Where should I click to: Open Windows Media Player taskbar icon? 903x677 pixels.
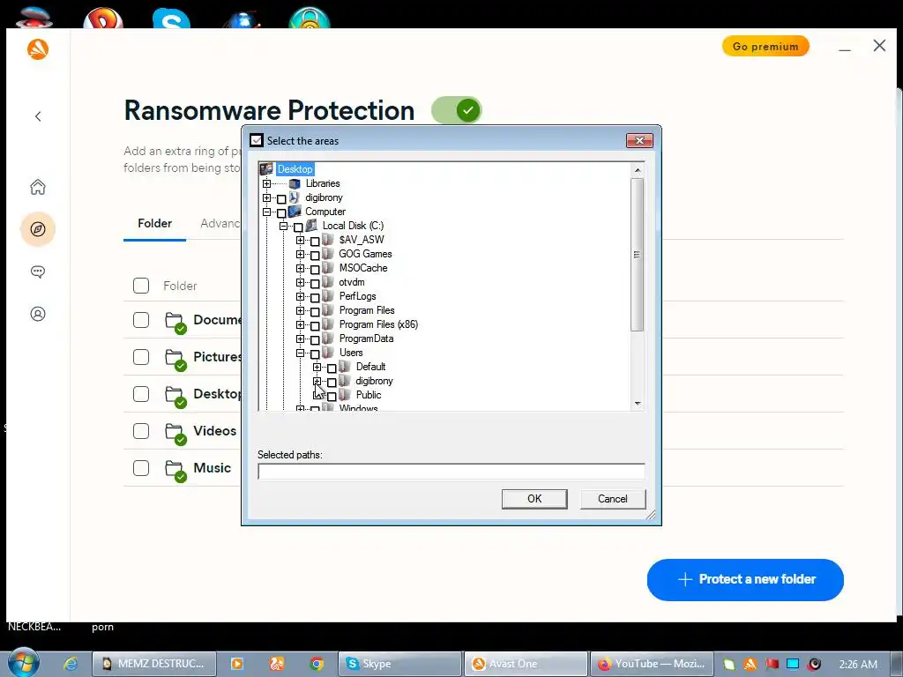[x=236, y=664]
